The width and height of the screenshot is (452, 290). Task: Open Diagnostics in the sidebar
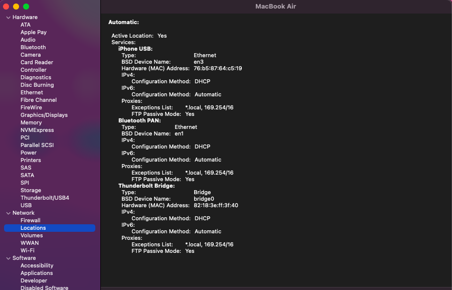point(36,77)
